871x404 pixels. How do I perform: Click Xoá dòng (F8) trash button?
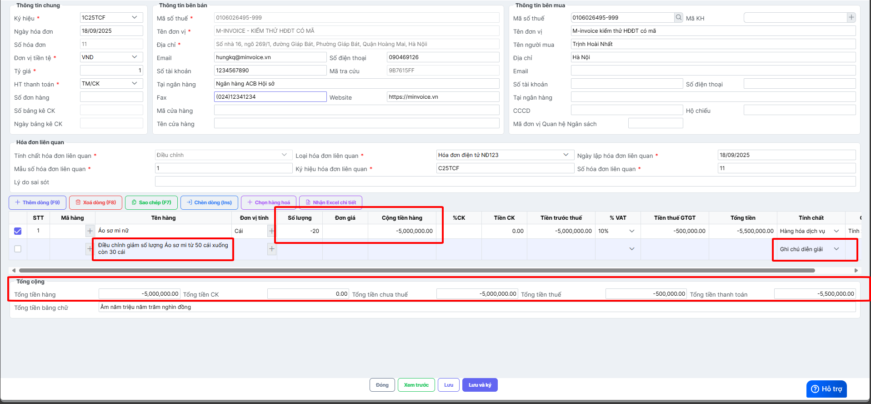click(95, 202)
